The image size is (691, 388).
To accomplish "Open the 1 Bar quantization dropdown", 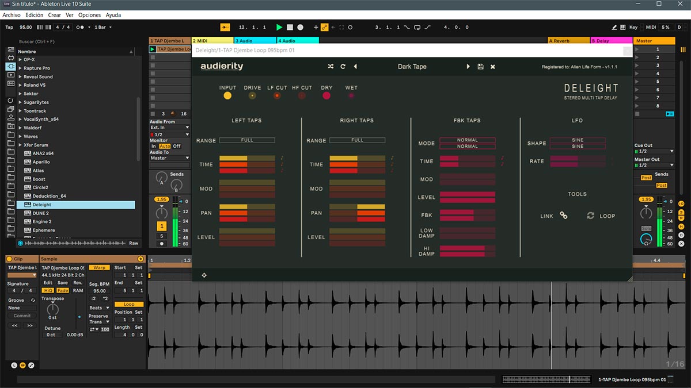I will pyautogui.click(x=102, y=27).
